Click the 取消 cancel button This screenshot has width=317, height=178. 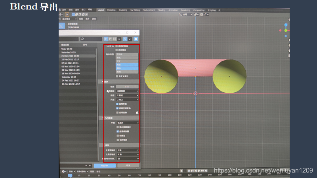(x=128, y=165)
